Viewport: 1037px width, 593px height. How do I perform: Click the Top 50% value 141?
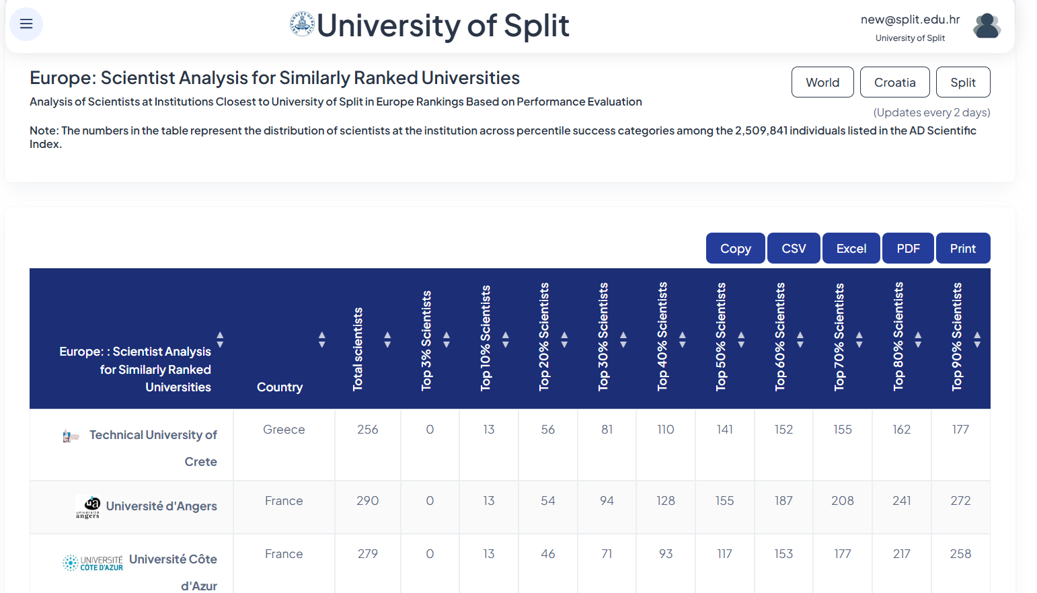[725, 430]
